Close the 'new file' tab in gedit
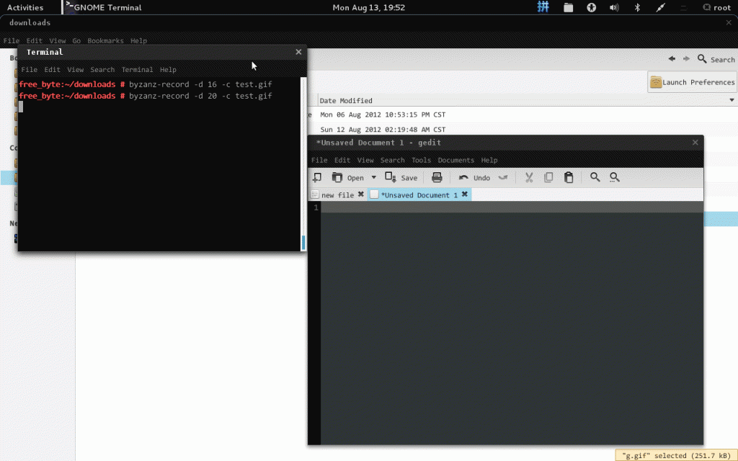Image resolution: width=738 pixels, height=461 pixels. 361,194
